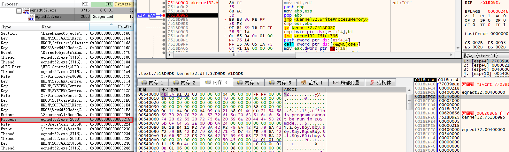Select the jmp kernel32.WriteProcessMemory instruction
Image resolution: width=509 pixels, height=152 pixels.
pyautogui.click(x=326, y=19)
